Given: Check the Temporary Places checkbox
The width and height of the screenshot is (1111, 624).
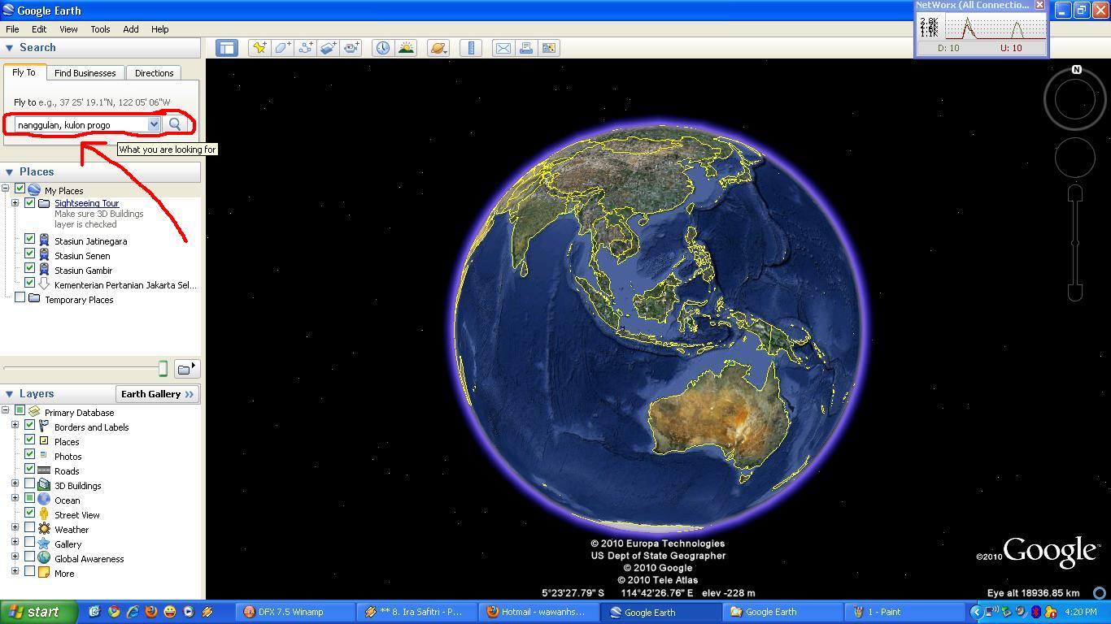Looking at the screenshot, I should coord(20,298).
